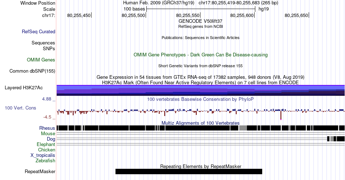The height and width of the screenshot is (180, 345).
Task: Click the 80,255,650 ruler position
Action: [296, 15]
